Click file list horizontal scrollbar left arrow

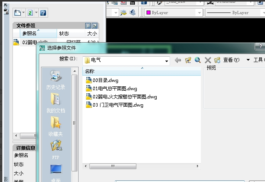click(x=86, y=166)
